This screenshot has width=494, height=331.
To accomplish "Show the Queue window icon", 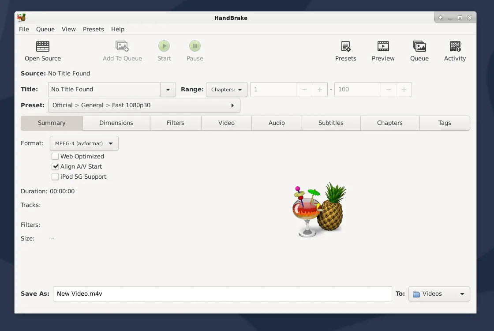I will [x=419, y=50].
